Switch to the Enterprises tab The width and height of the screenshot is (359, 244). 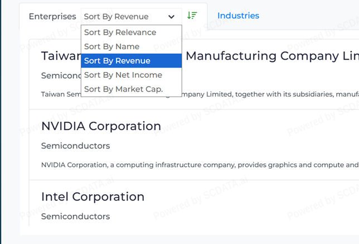coord(52,16)
